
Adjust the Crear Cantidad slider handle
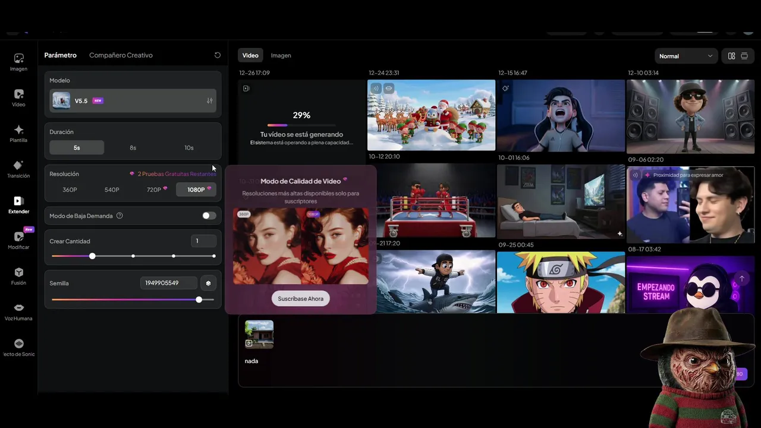pos(92,256)
